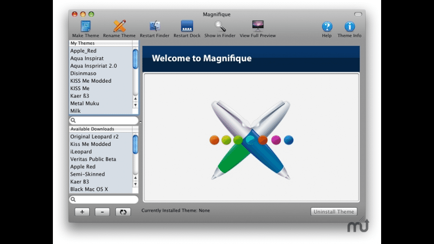Click the Rename Theme pencil icon
This screenshot has height=244, width=434.
click(119, 27)
